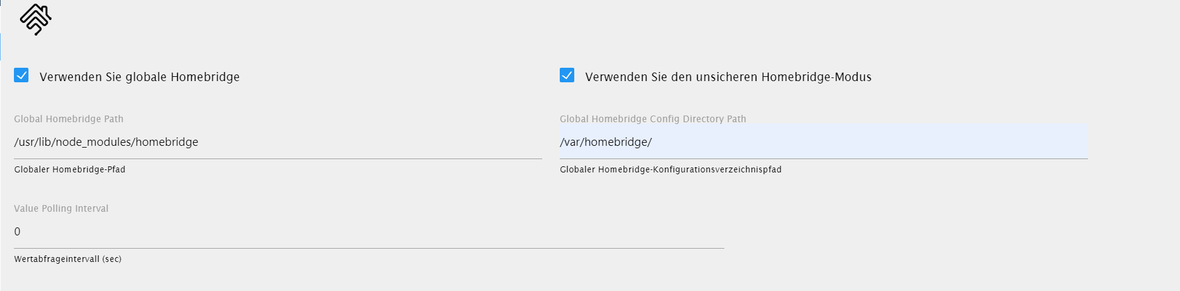Screen dimensions: 1180x291
Task: Focus the Value Polling Interval input field
Action: [x=369, y=232]
